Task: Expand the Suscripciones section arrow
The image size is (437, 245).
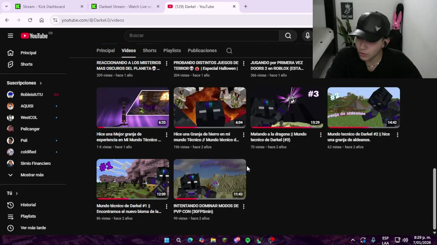Action: pyautogui.click(x=41, y=83)
